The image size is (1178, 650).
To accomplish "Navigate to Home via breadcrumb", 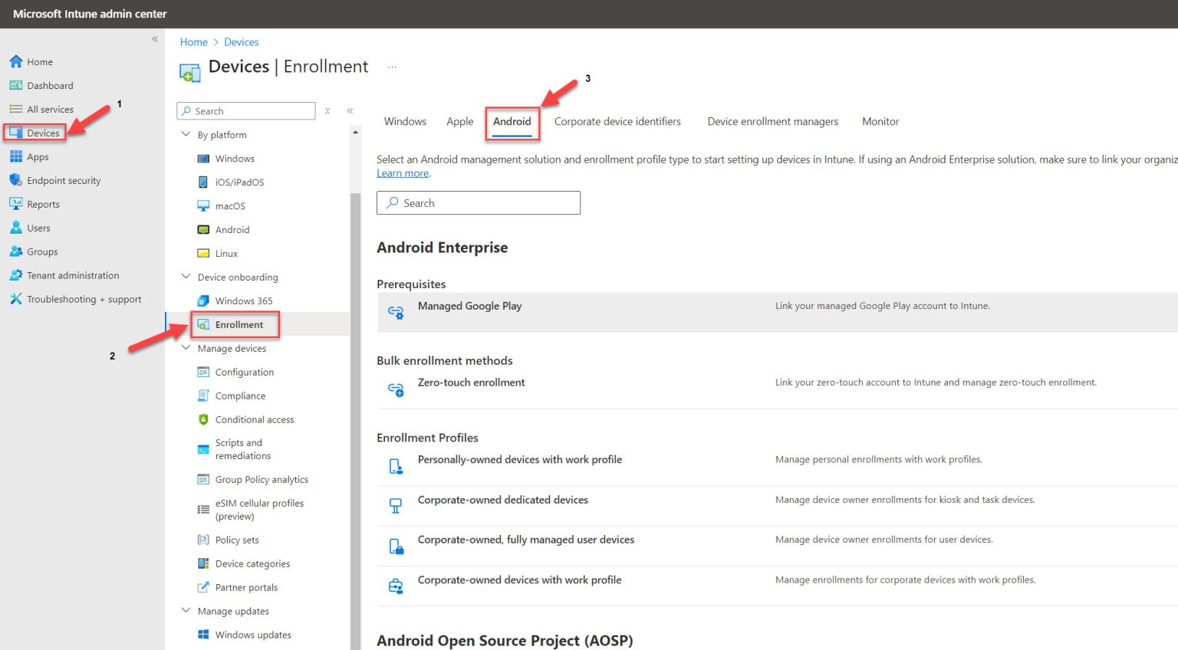I will pyautogui.click(x=193, y=41).
